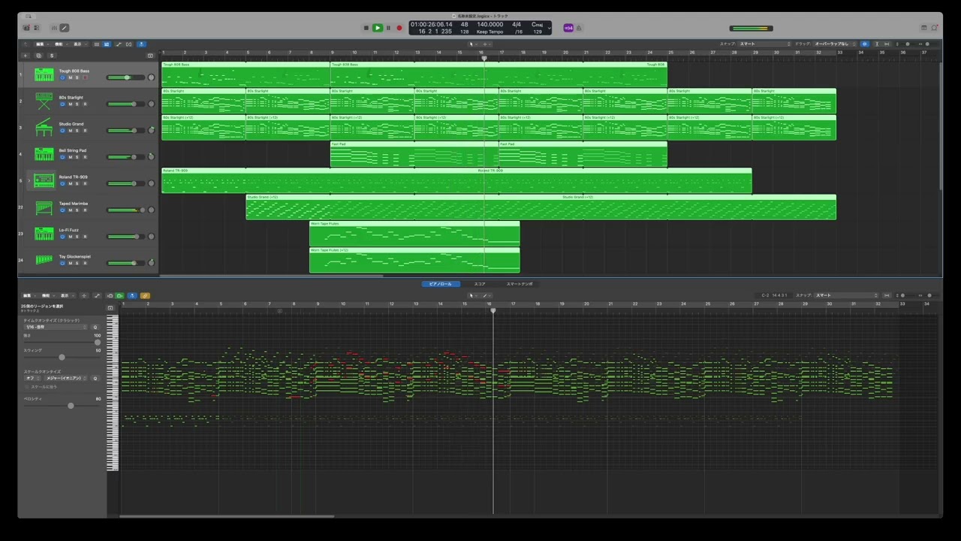Screen dimensions: 961x541
Task: Expand the Roland TR-909 track disclosure arrow
Action: click(x=29, y=180)
